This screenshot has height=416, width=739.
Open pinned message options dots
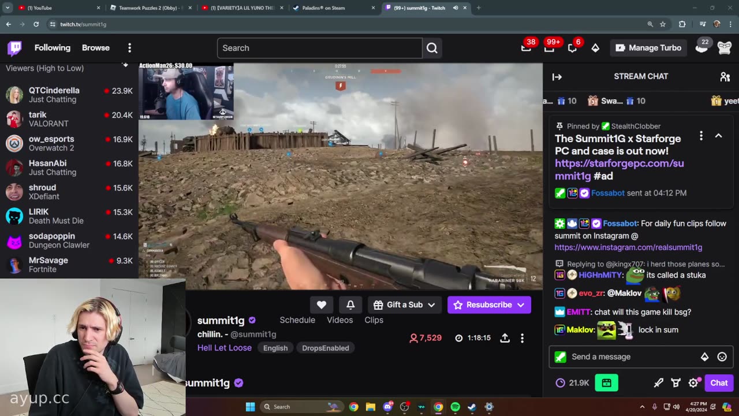(701, 135)
